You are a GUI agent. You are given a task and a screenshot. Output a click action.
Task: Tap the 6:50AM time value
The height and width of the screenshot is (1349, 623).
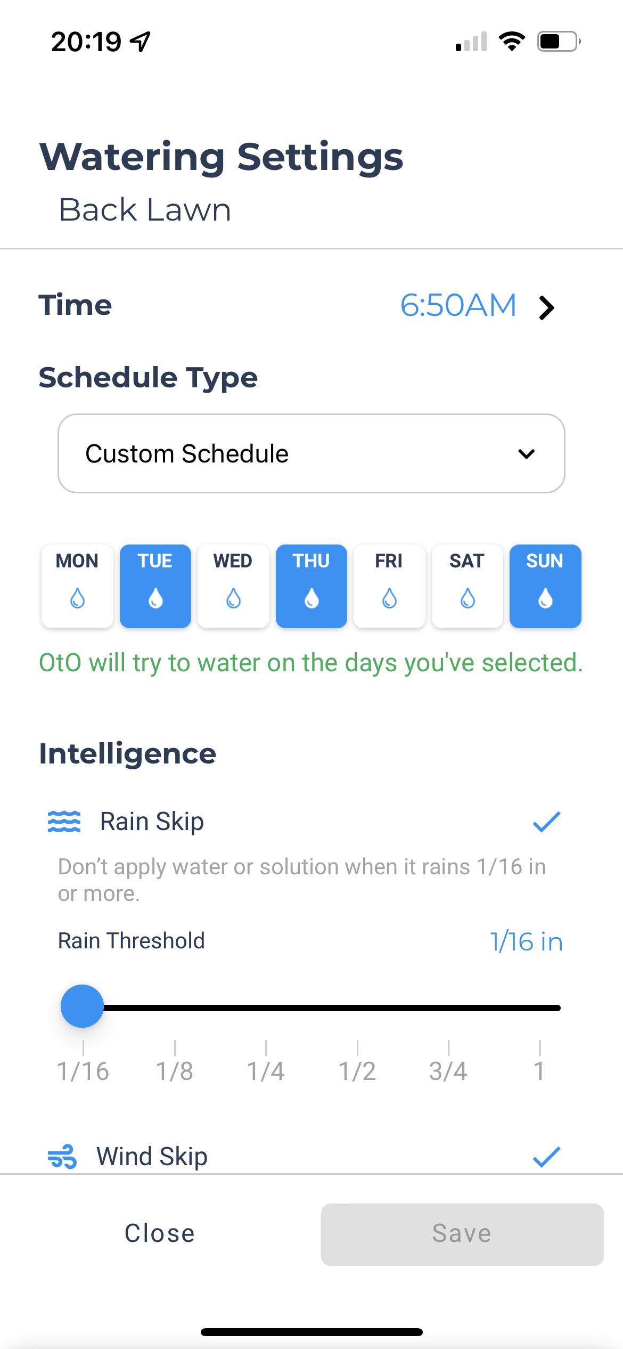click(x=458, y=305)
